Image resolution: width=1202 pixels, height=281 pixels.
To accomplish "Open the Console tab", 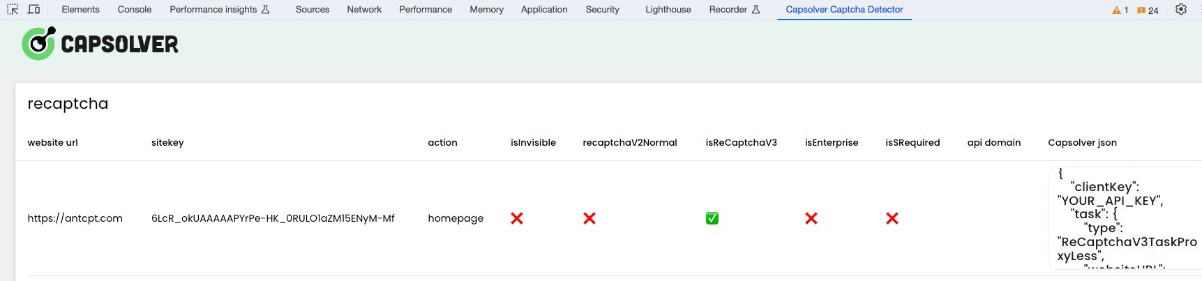I will (x=134, y=10).
